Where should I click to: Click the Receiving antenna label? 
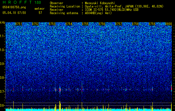(x=64, y=13)
